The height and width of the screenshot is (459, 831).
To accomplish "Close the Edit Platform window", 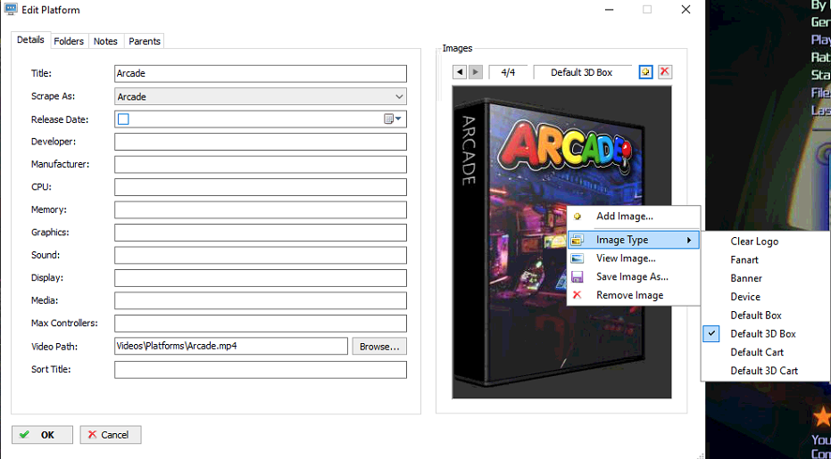I will (x=686, y=10).
